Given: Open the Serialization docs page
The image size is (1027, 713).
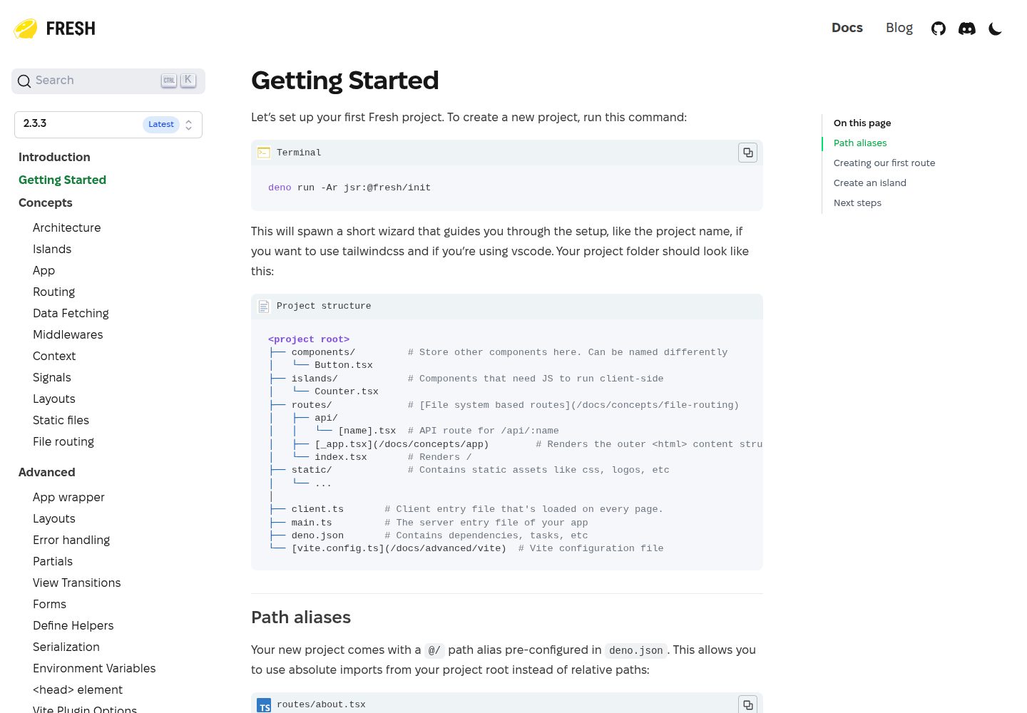Looking at the screenshot, I should tap(66, 647).
